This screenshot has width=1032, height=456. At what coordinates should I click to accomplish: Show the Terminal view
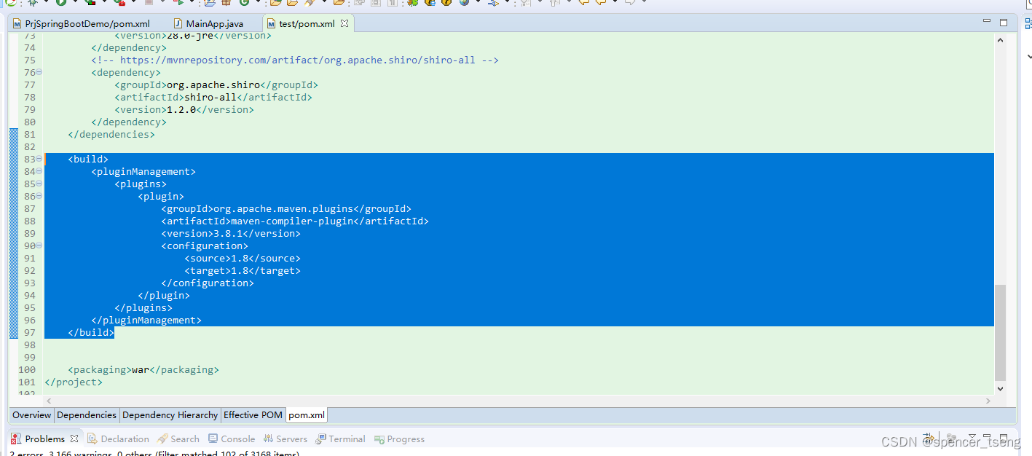[340, 439]
